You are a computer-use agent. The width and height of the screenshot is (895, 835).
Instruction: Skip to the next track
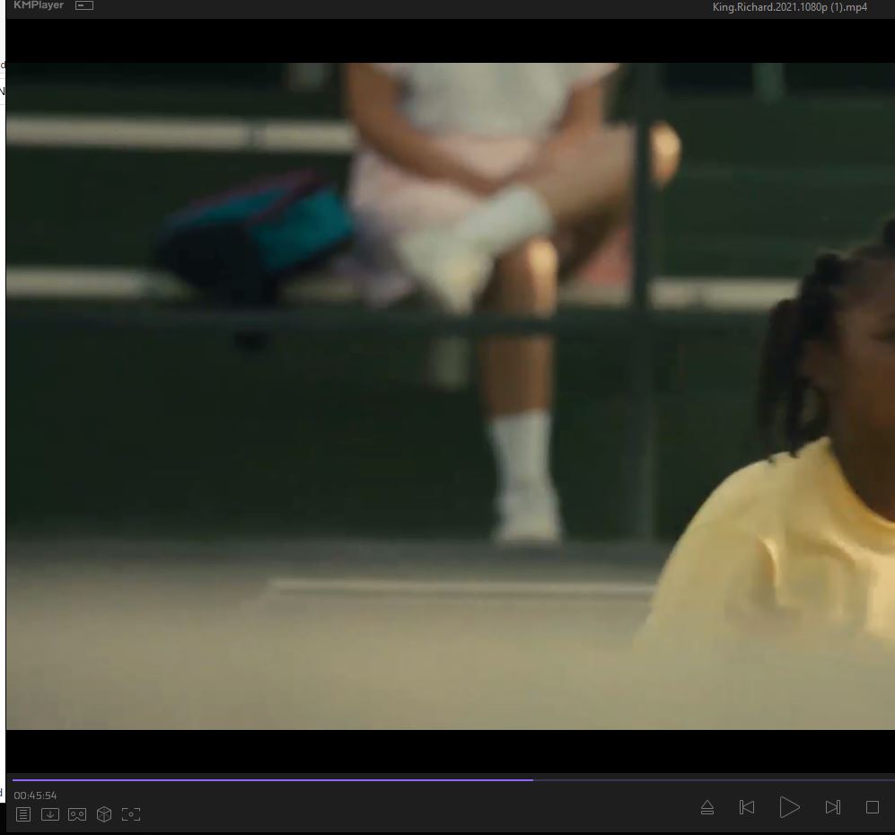coord(832,807)
